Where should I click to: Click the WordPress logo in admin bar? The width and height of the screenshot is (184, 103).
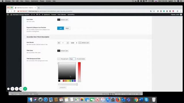(8, 15)
